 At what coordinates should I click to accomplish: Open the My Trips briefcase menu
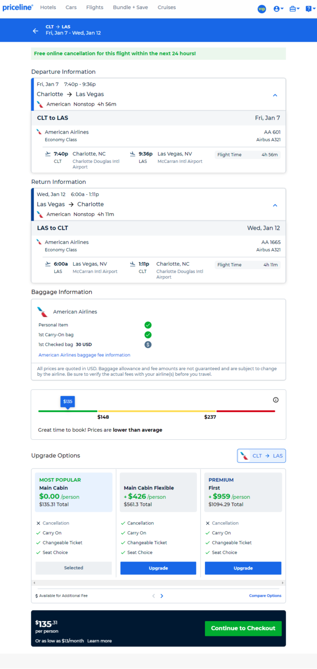[294, 9]
